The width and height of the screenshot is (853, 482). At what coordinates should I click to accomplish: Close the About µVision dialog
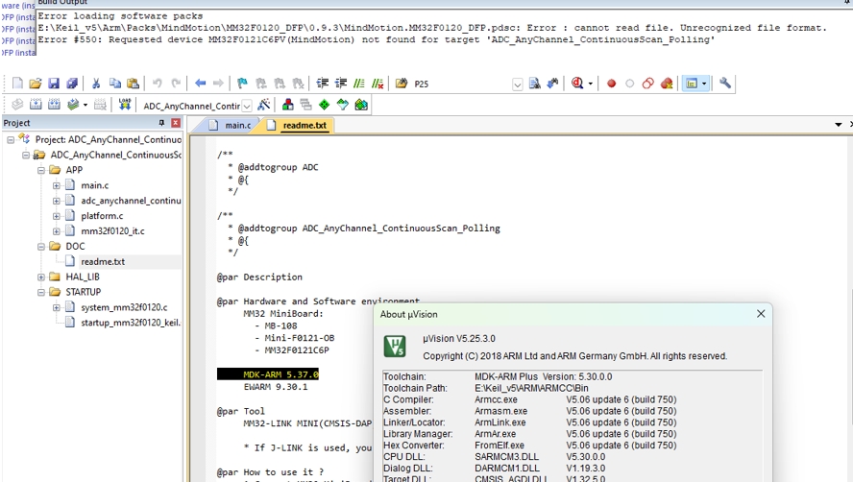(761, 314)
